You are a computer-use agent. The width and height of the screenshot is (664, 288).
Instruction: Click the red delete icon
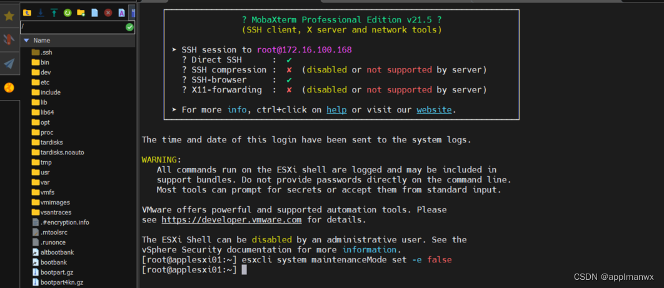click(108, 12)
